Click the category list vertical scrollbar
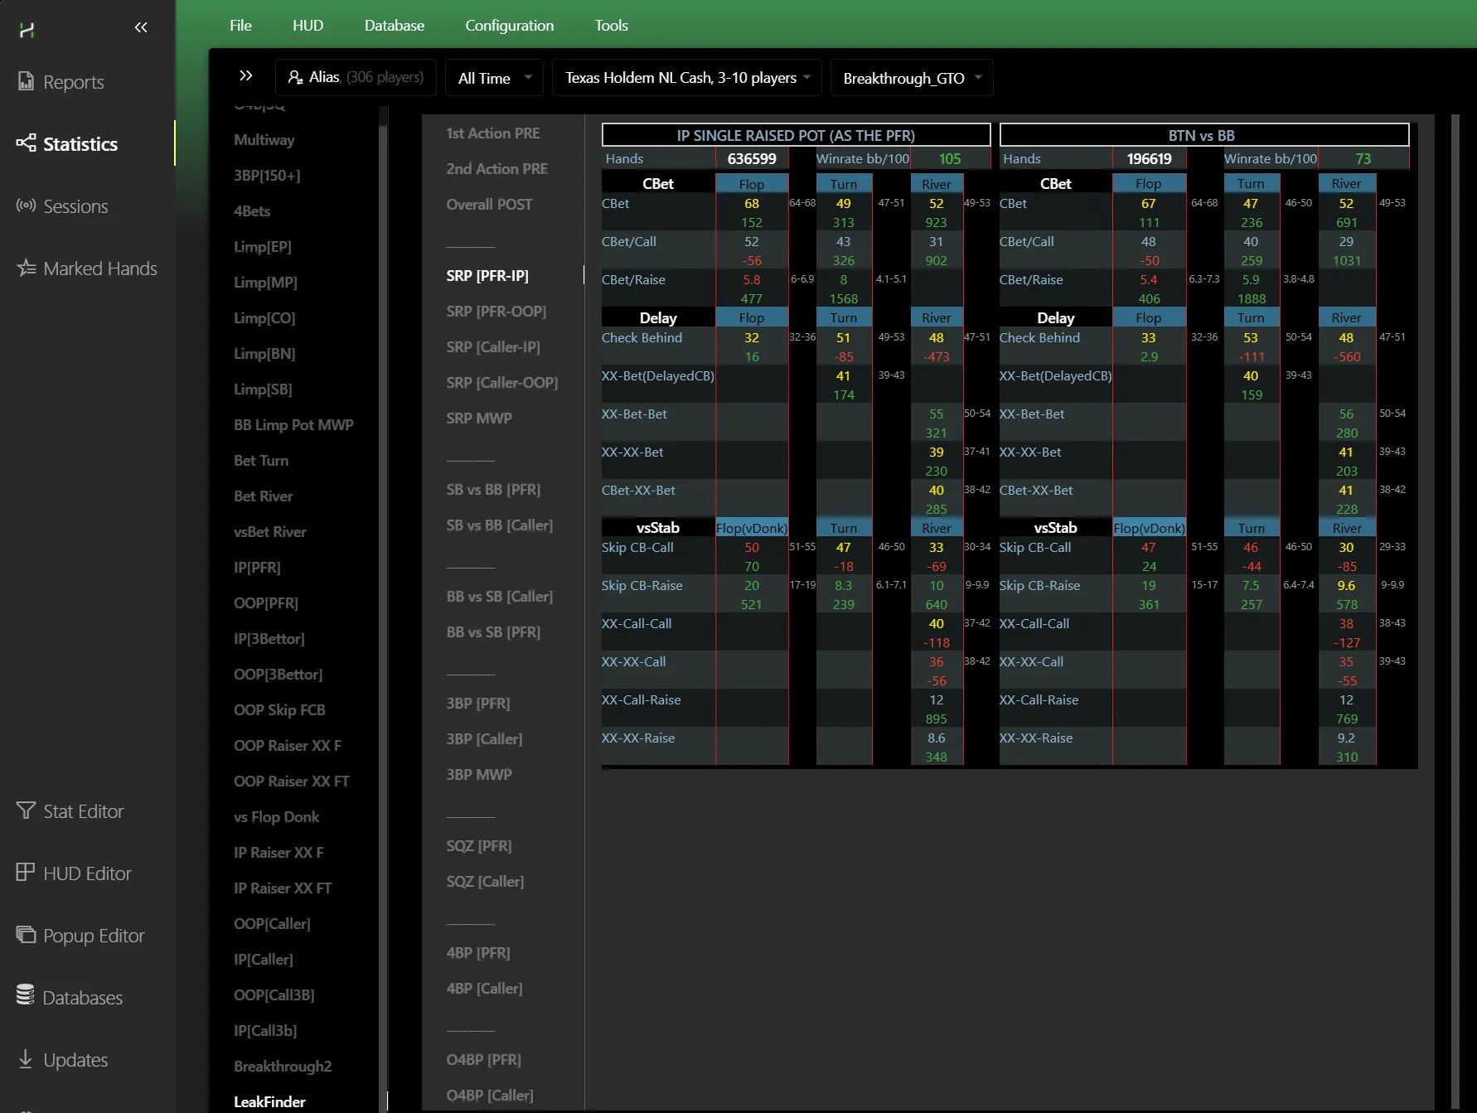 (x=383, y=580)
